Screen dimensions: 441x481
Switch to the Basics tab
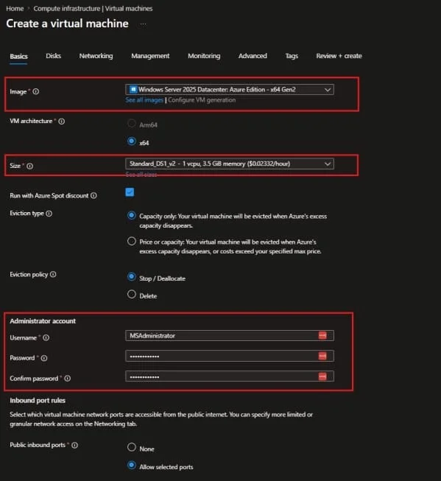coord(18,56)
